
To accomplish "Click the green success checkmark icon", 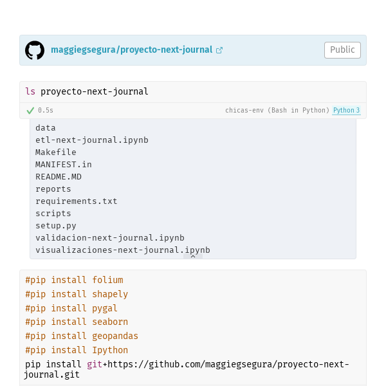I will (x=30, y=111).
